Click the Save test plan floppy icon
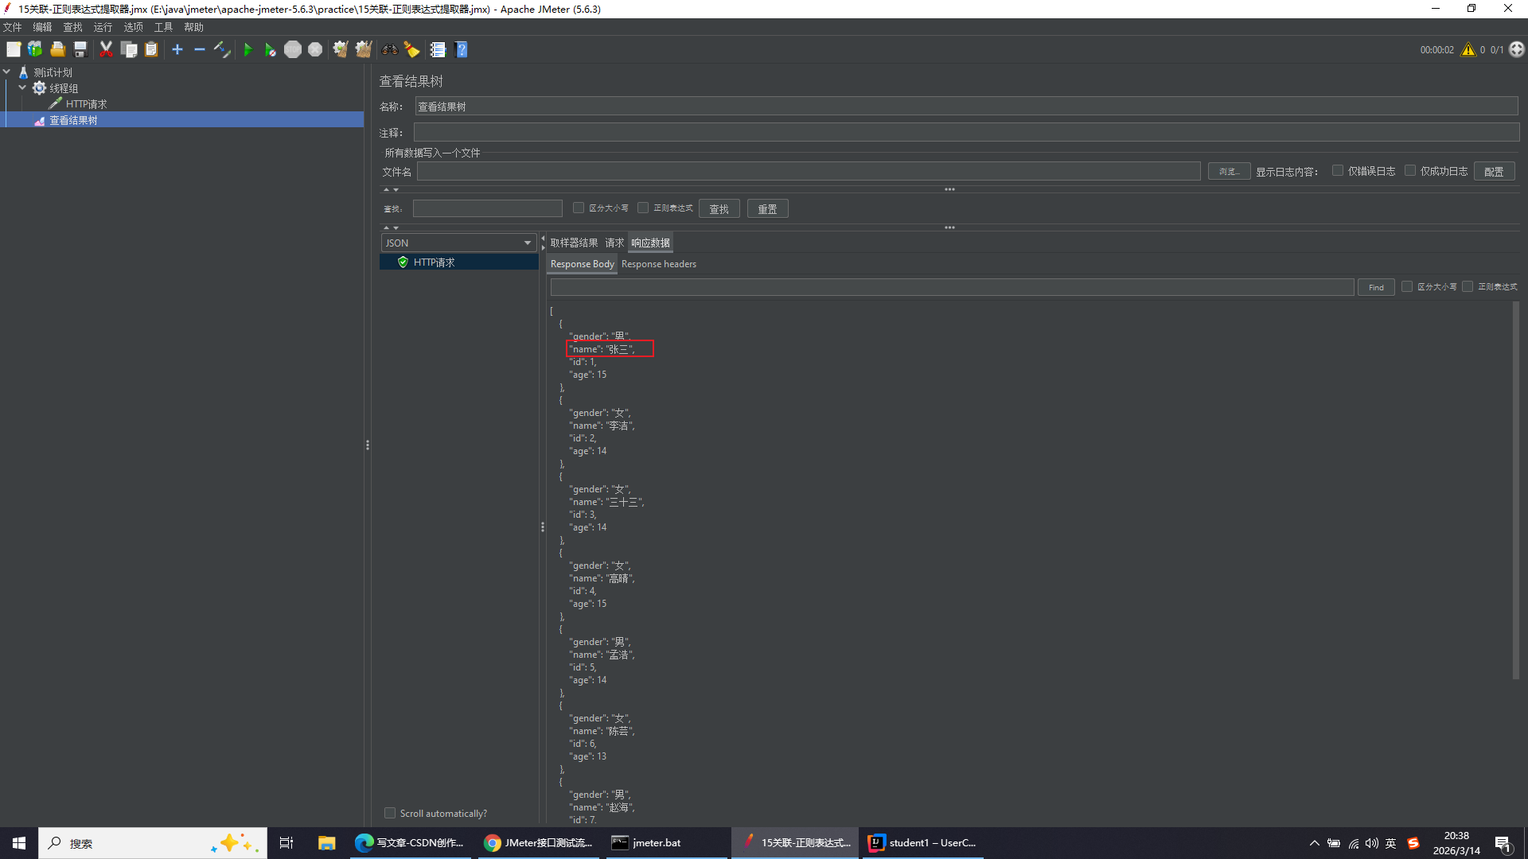 coord(80,49)
